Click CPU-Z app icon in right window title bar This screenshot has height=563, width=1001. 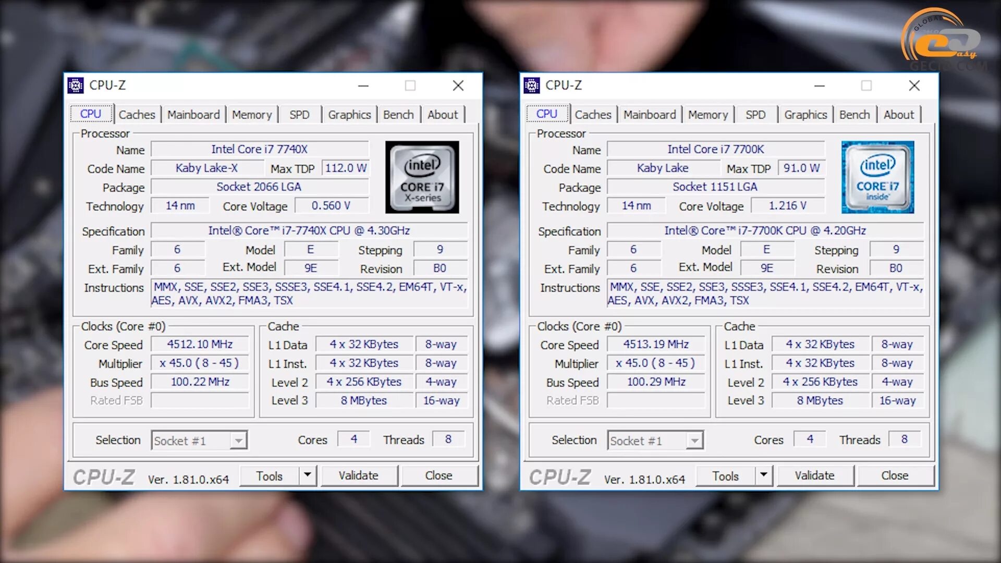click(532, 85)
